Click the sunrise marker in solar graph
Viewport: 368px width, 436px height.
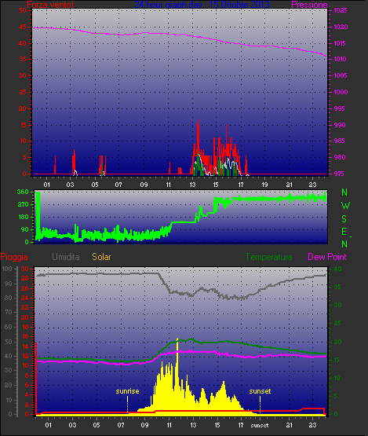pos(127,391)
